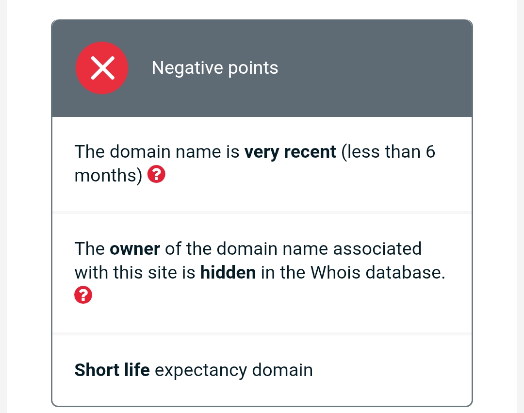Click 'The domain name is' text
This screenshot has width=524, height=413.
tap(157, 152)
